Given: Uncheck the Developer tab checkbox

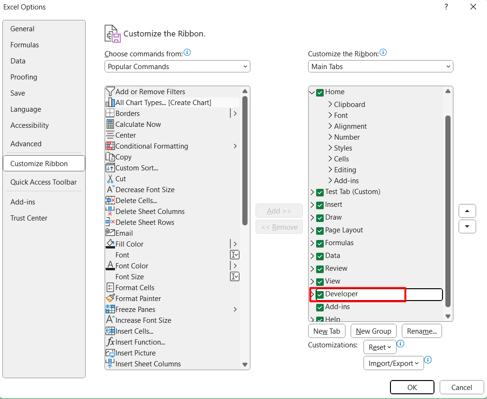Looking at the screenshot, I should point(320,294).
